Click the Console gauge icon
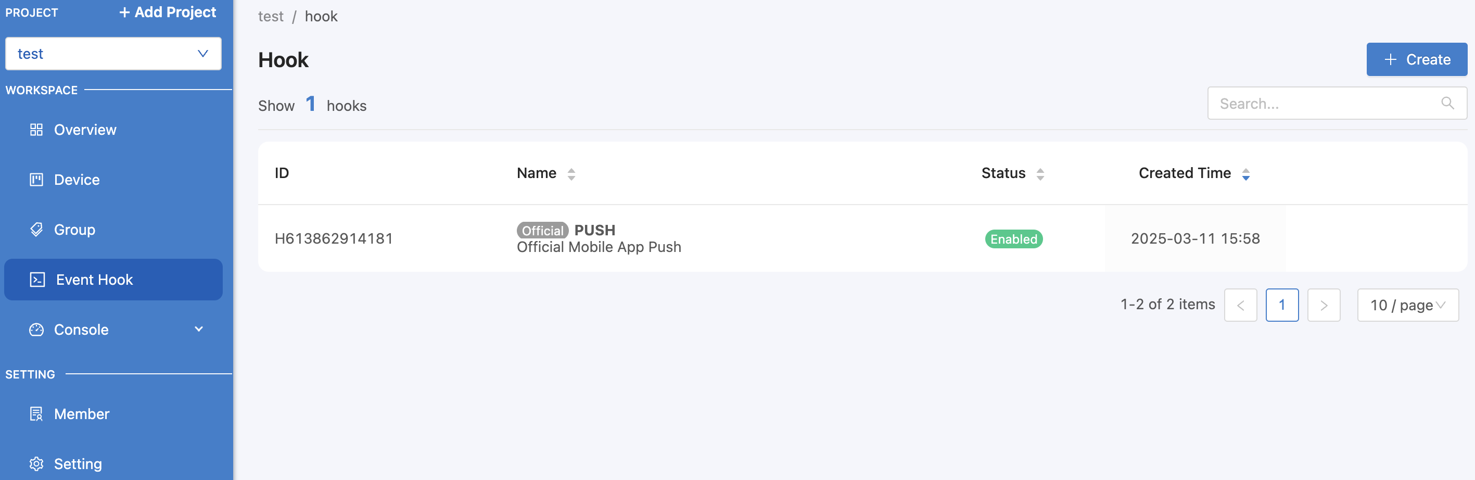This screenshot has height=480, width=1475. pyautogui.click(x=36, y=330)
